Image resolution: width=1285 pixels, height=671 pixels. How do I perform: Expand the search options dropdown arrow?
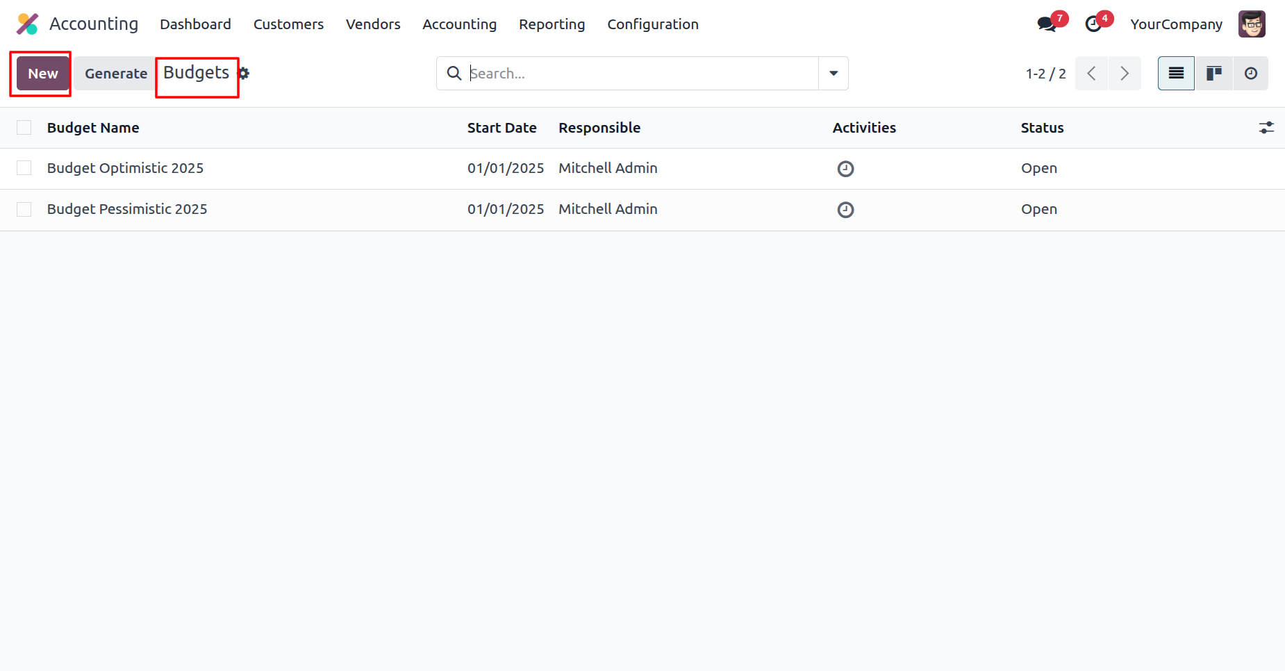(834, 74)
